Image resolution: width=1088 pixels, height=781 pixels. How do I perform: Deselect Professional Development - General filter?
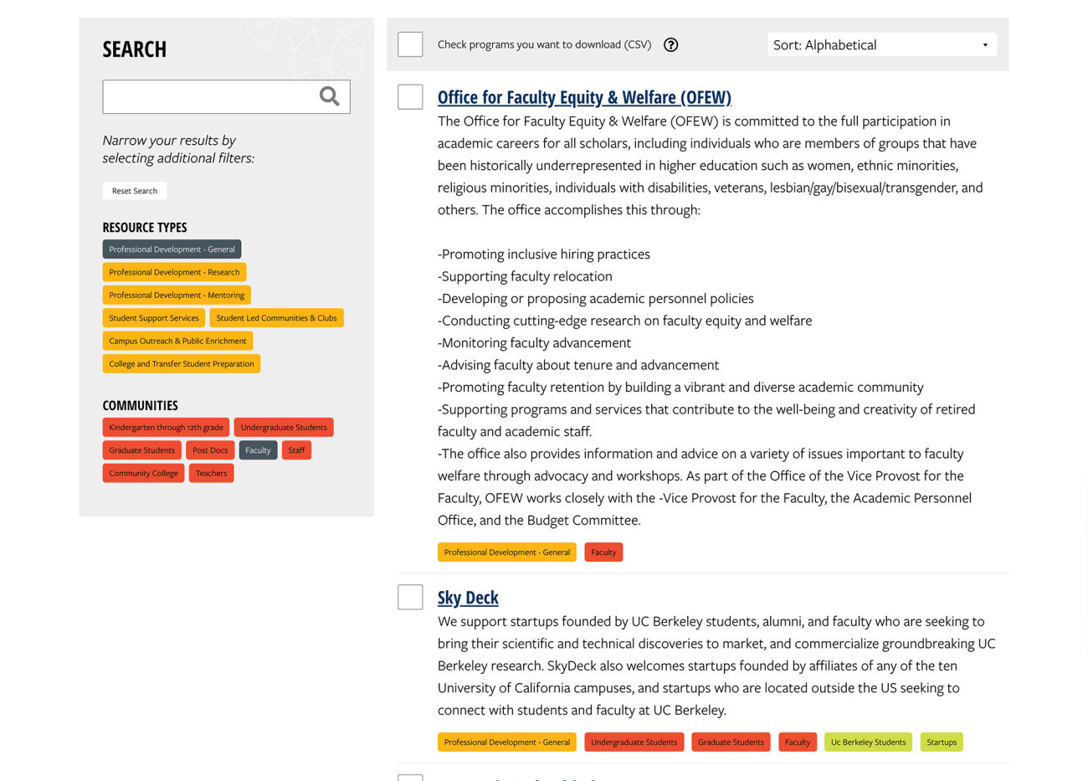[x=172, y=249]
